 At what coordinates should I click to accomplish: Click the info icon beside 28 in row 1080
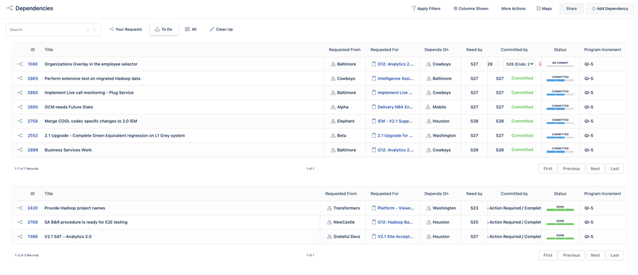click(x=497, y=64)
